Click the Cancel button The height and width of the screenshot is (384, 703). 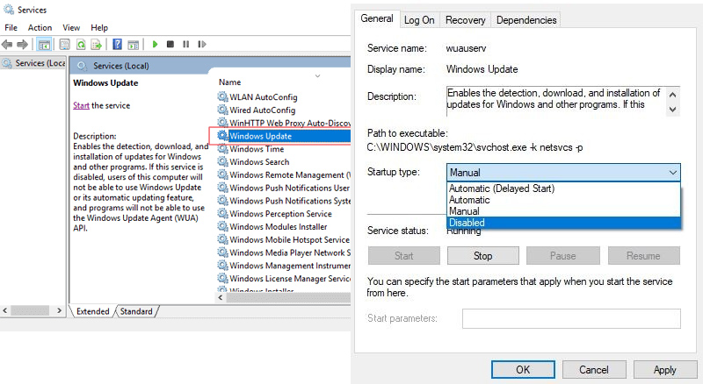pos(594,370)
